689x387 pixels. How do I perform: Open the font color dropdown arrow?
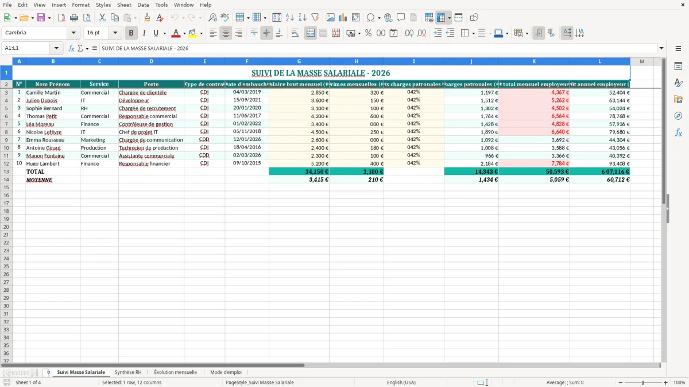(184, 33)
